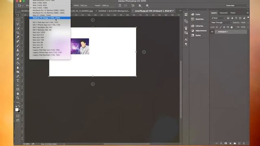Click the white foreground color swatch
This screenshot has width=260, height=146.
pos(17,109)
